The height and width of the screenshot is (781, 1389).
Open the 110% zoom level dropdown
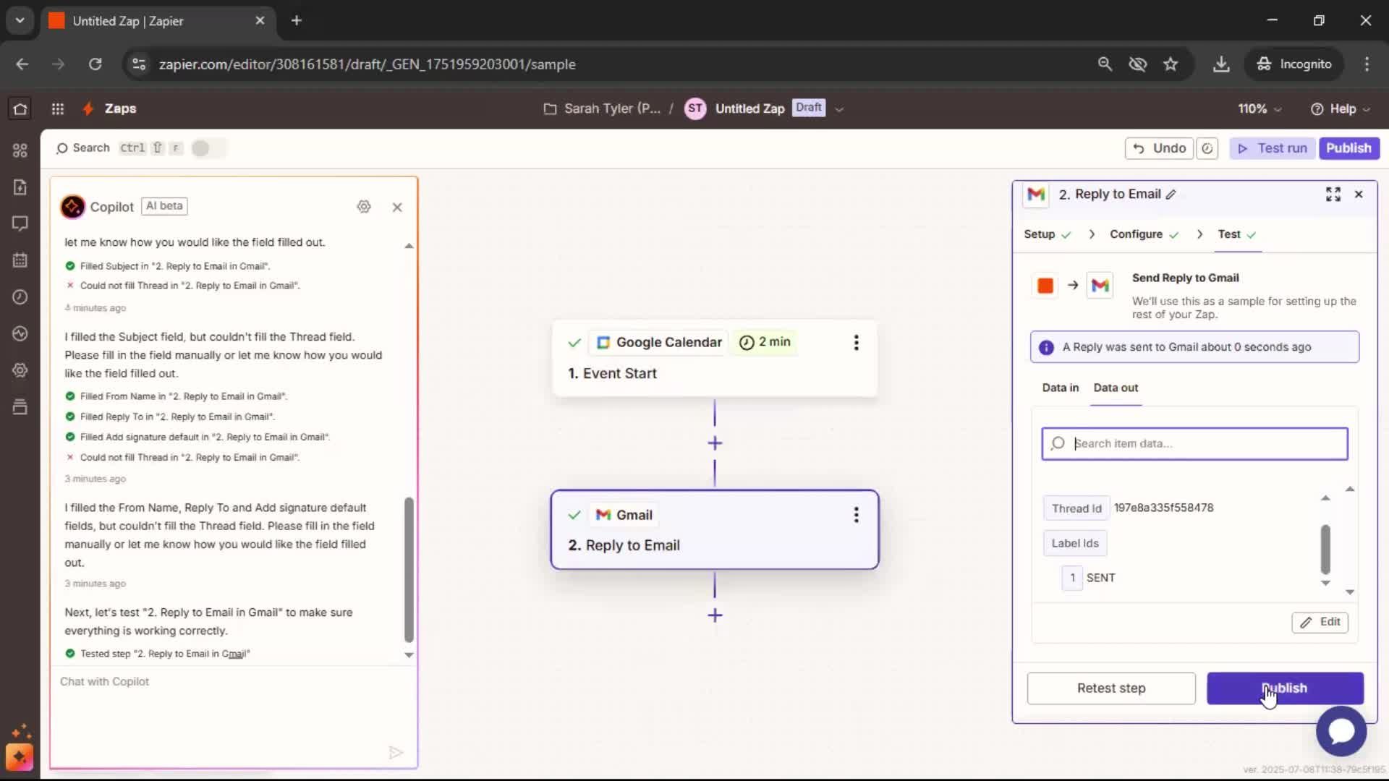click(x=1260, y=108)
